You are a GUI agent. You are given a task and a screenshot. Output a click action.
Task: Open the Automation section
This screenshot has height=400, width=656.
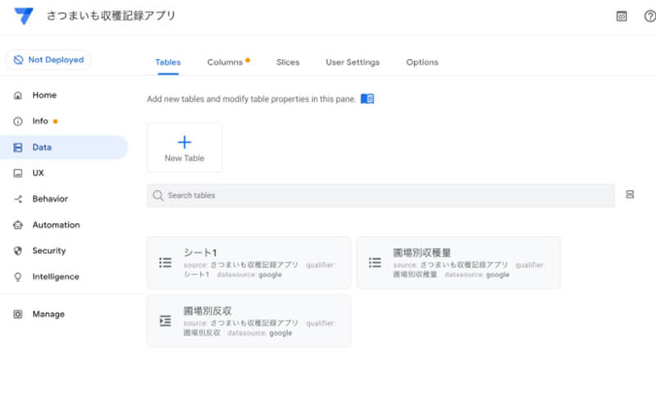click(56, 225)
